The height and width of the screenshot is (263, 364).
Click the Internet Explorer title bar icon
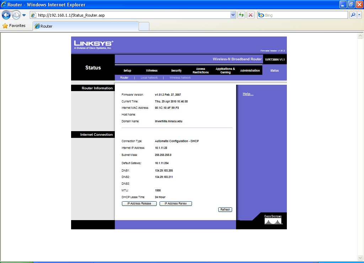[x=4, y=4]
